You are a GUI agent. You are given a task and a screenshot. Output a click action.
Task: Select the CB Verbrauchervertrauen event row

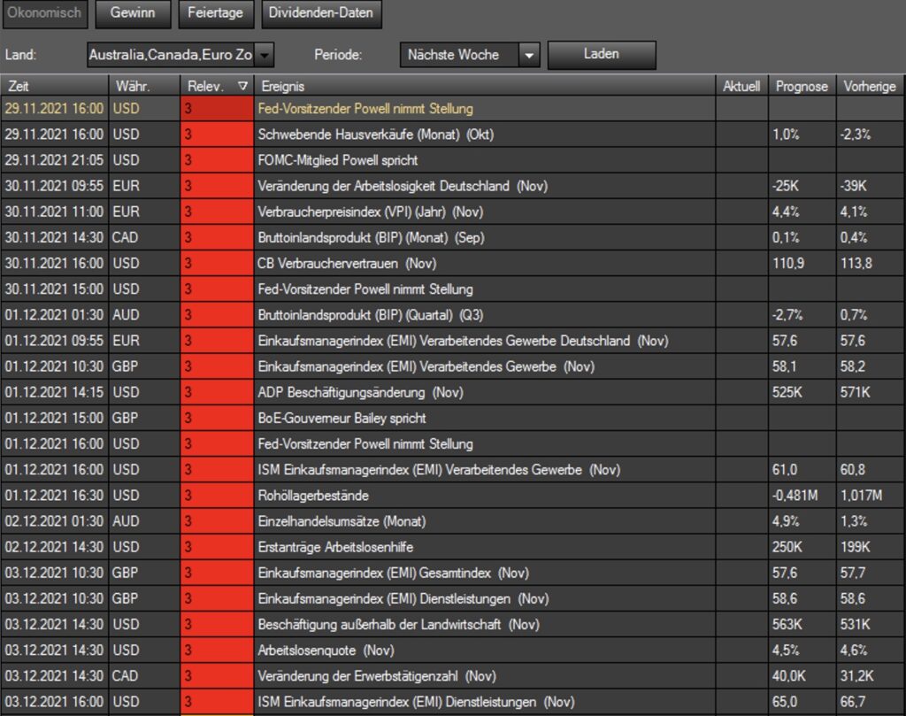(334, 263)
